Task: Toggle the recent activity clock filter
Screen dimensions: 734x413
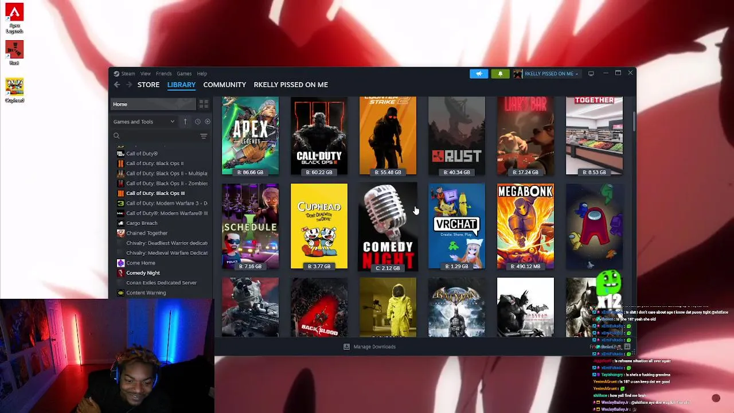Action: coord(197,122)
